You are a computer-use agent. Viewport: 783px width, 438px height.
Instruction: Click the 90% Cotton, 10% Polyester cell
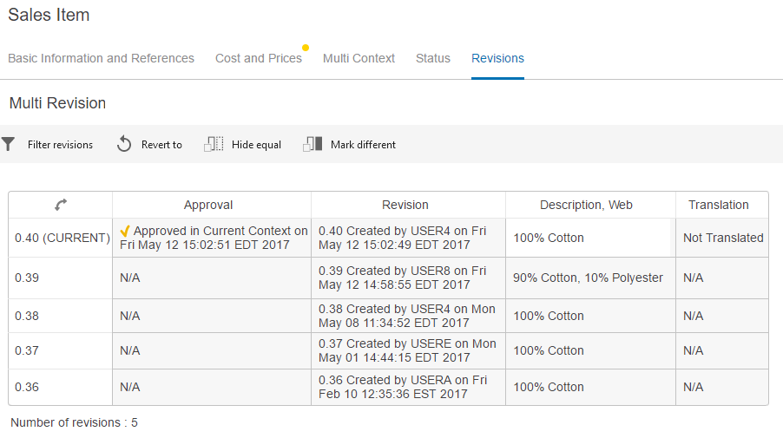588,278
